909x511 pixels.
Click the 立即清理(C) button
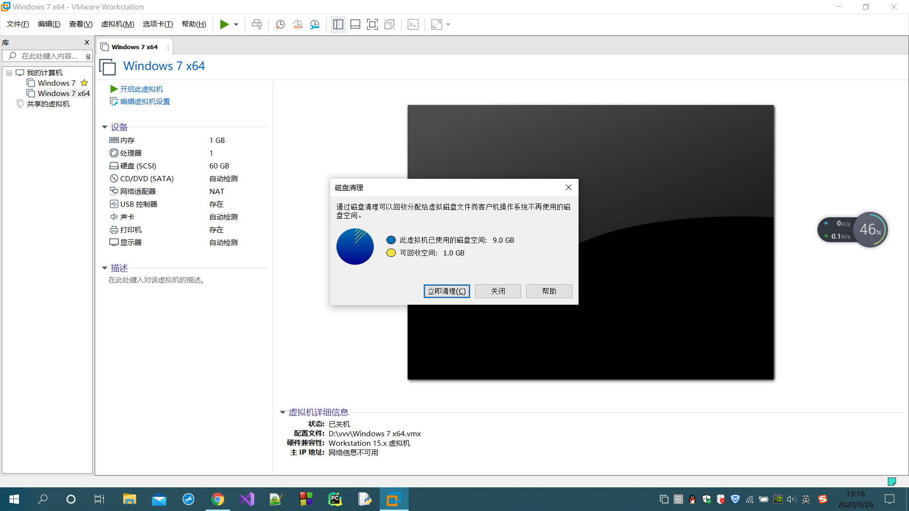[446, 291]
